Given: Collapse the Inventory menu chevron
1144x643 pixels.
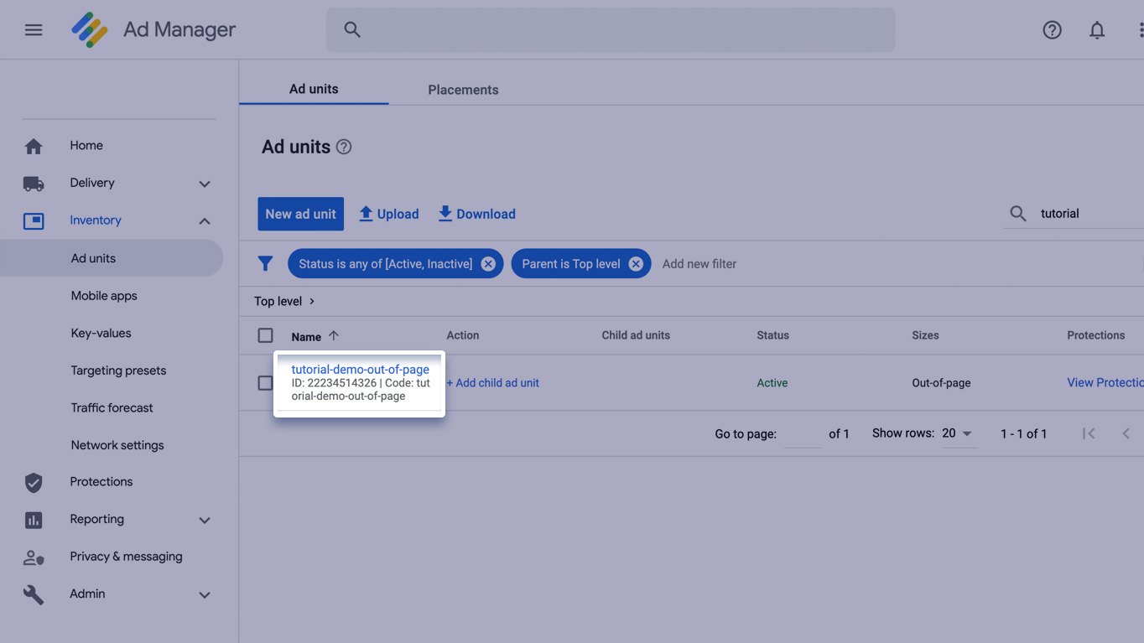Looking at the screenshot, I should pyautogui.click(x=205, y=221).
